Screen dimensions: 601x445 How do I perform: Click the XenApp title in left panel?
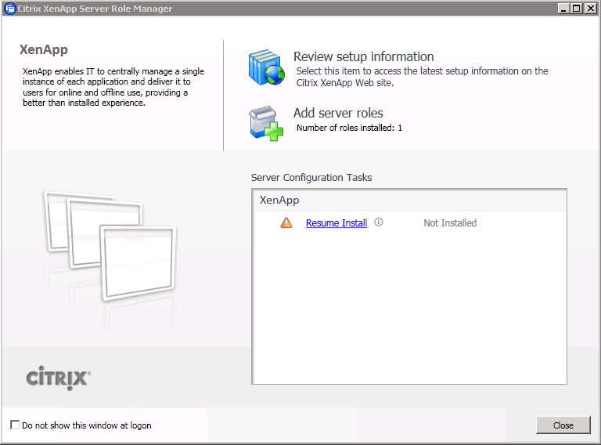(x=44, y=50)
